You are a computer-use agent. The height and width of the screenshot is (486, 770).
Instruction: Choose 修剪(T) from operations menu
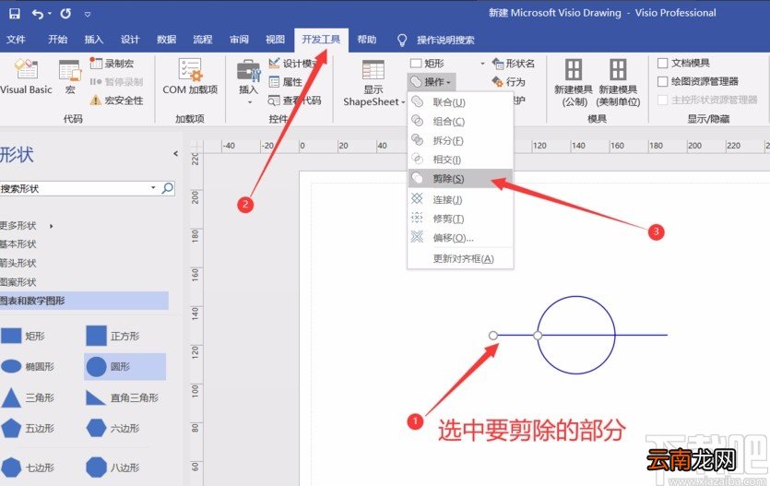click(460, 219)
